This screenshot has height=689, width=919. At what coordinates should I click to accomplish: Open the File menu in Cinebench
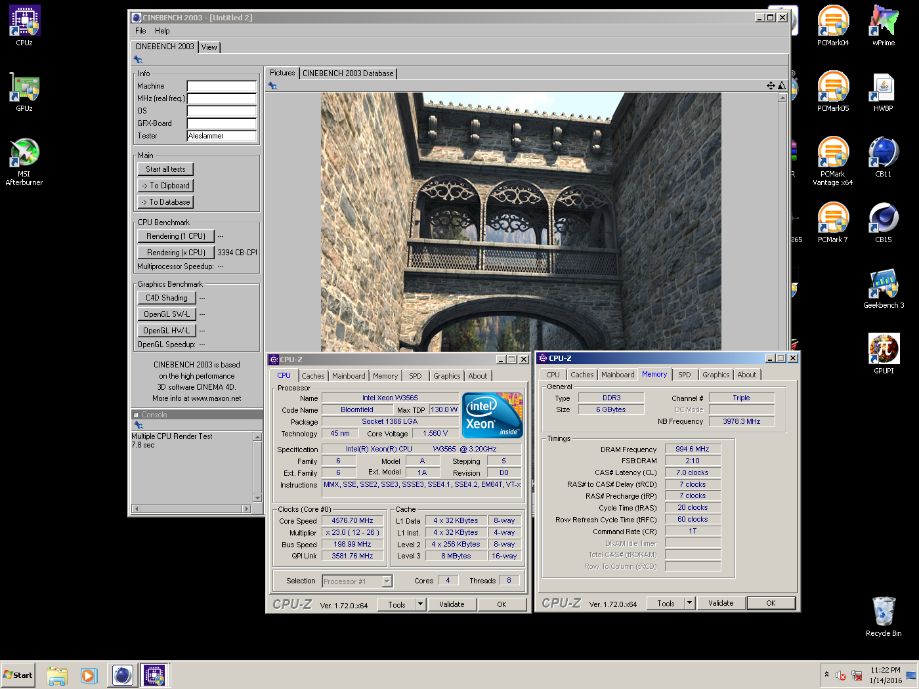[x=140, y=31]
